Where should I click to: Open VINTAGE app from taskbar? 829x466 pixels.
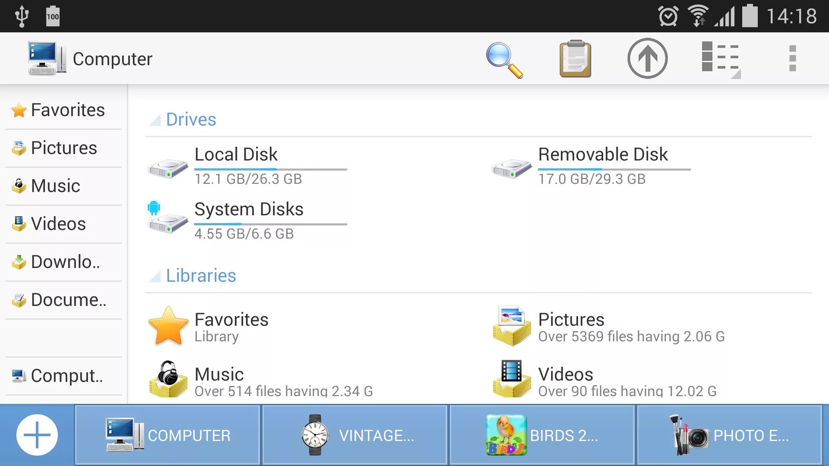[x=353, y=435]
